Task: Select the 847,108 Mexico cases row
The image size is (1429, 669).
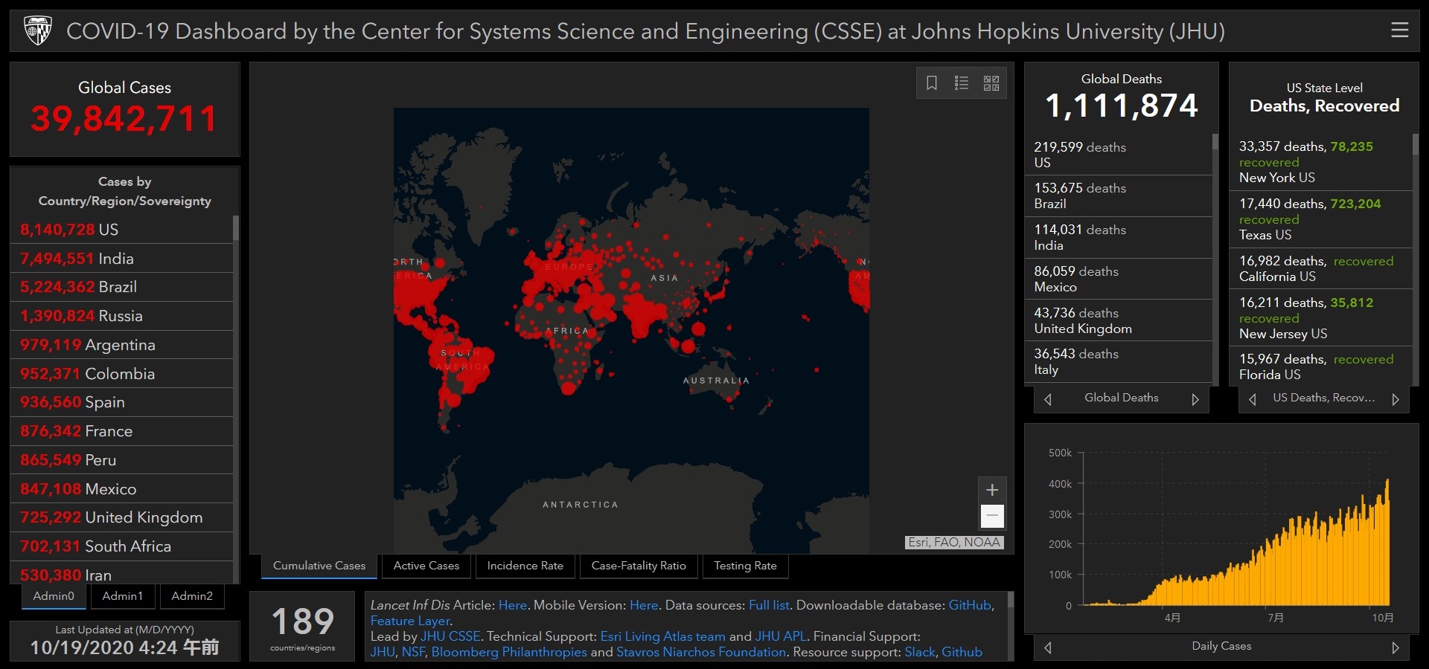Action: tap(122, 489)
